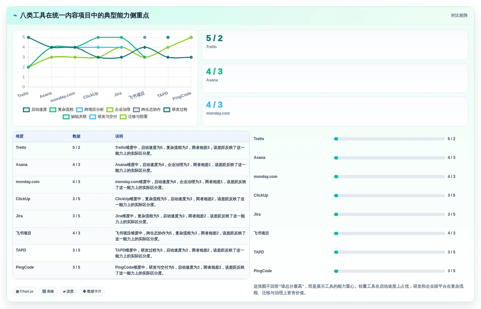481x309 pixels.
Task: Click the Trello label on chart x-axis
Action: (23, 95)
